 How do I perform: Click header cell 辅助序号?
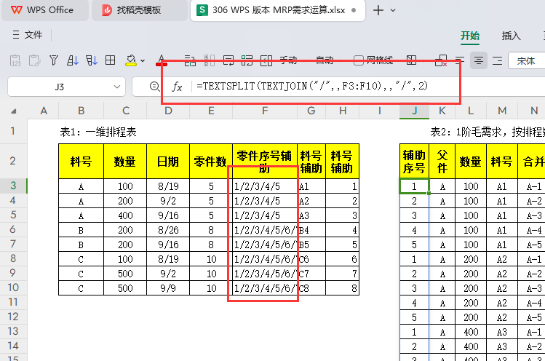(414, 162)
